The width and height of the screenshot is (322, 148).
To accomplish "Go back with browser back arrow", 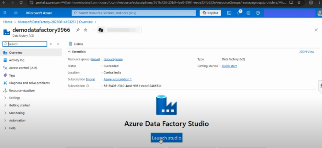I will click(x=3, y=3).
